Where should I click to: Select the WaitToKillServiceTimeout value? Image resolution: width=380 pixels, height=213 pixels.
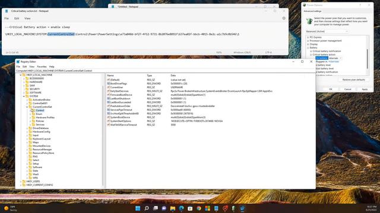pos(123,125)
